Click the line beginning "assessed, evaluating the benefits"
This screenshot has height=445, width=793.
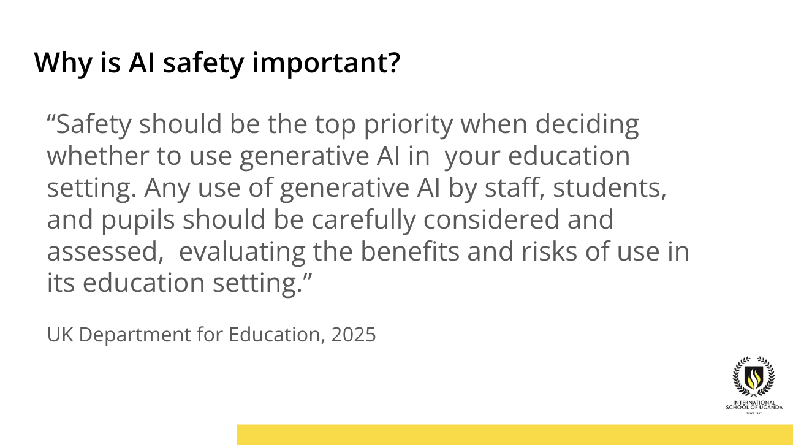(x=368, y=252)
